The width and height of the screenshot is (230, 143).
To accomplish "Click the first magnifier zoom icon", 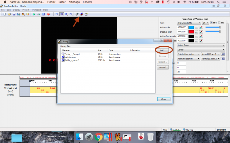I will tap(57, 14).
